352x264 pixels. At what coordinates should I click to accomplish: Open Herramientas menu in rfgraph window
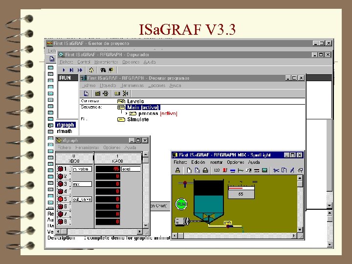pyautogui.click(x=87, y=148)
